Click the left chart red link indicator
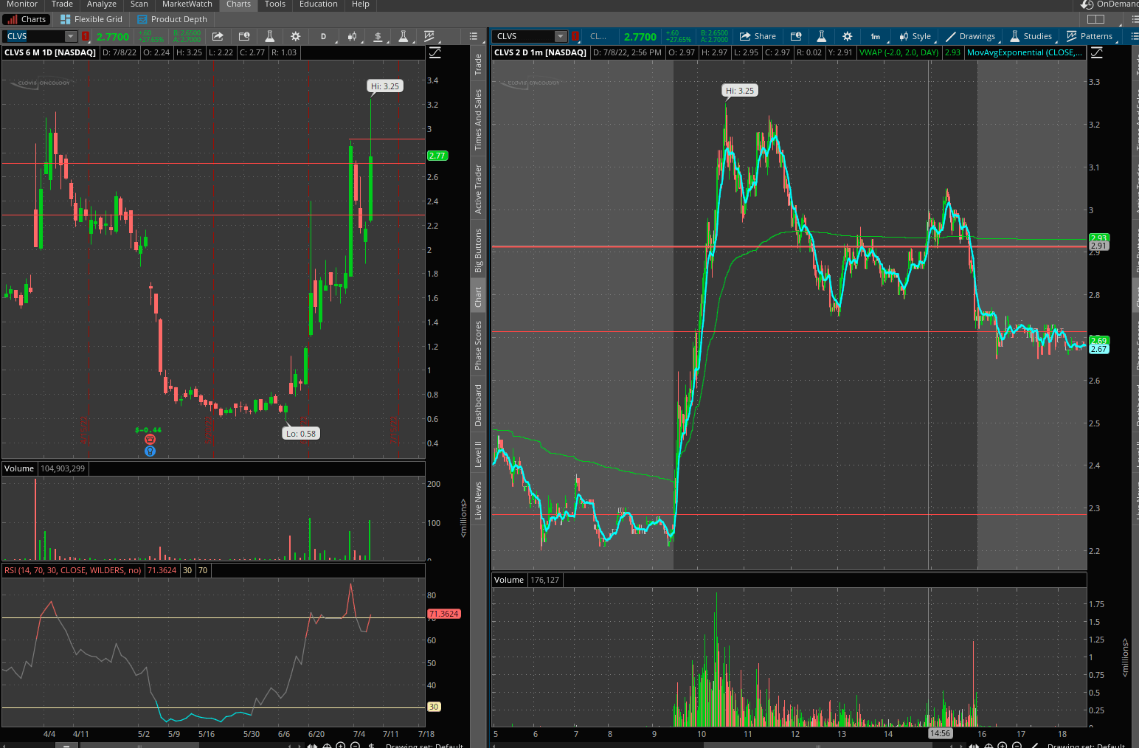1139x748 pixels. [x=86, y=36]
